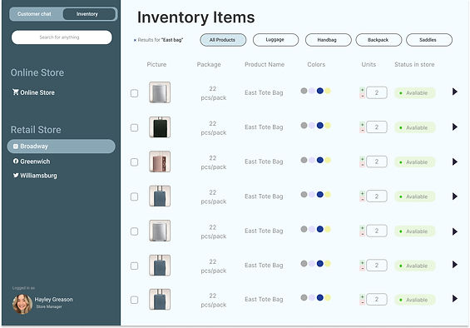Click the Twitter bird icon next to Williamsburg
470x328 pixels.
pos(16,176)
